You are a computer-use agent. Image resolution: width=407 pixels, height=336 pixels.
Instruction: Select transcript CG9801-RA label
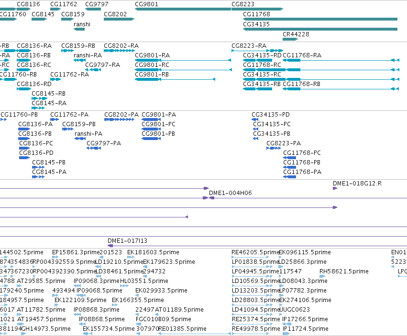point(153,55)
